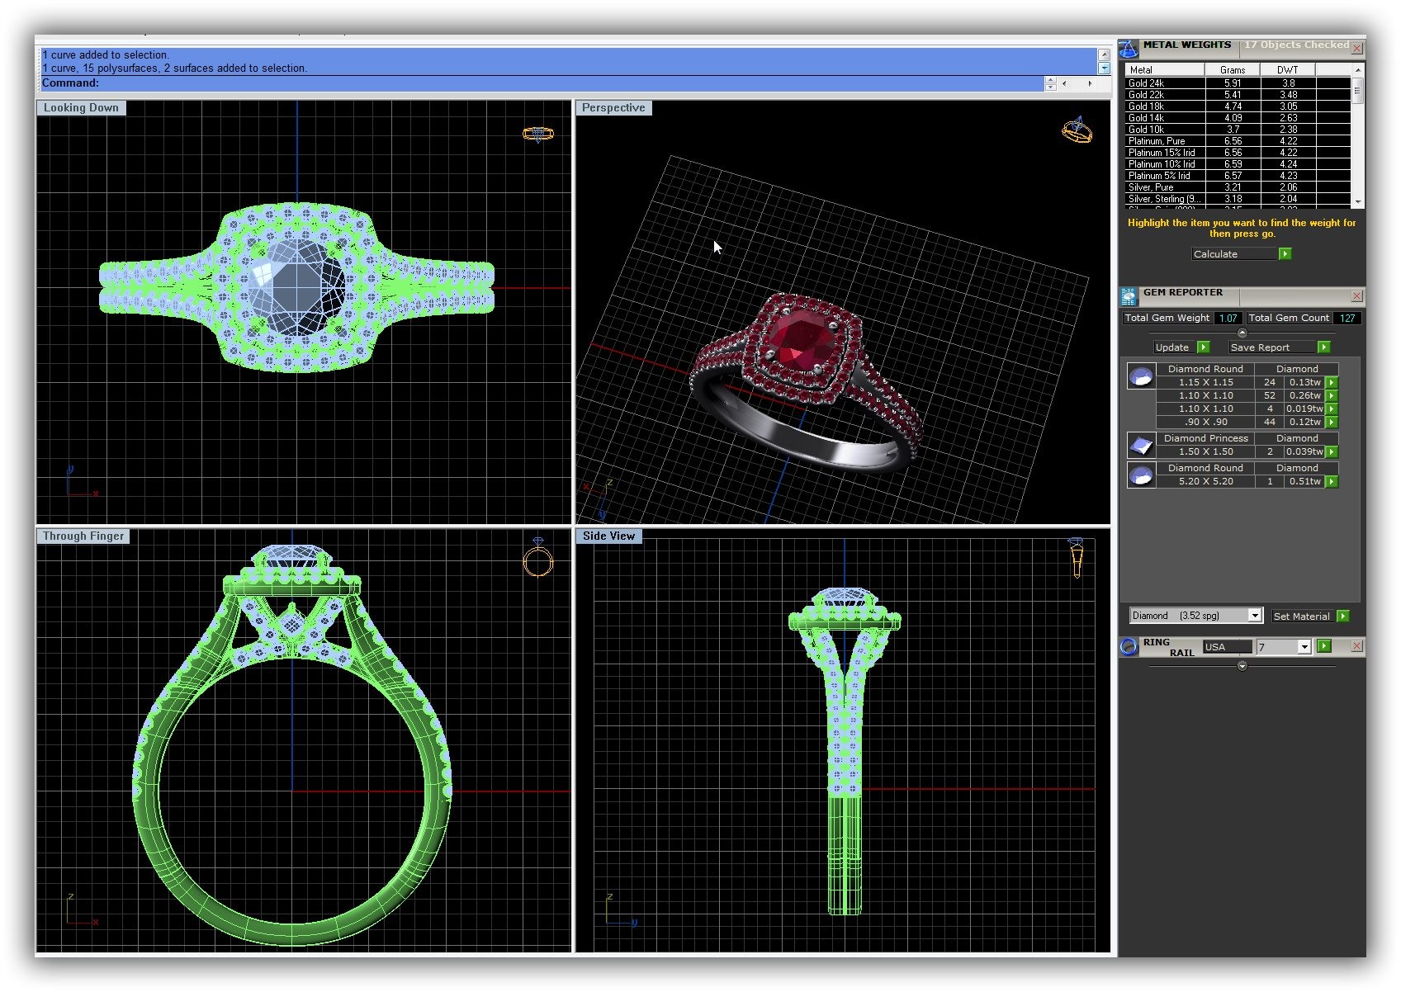Click green arrow beside Set Material
The height and width of the screenshot is (992, 1401).
pos(1343,616)
